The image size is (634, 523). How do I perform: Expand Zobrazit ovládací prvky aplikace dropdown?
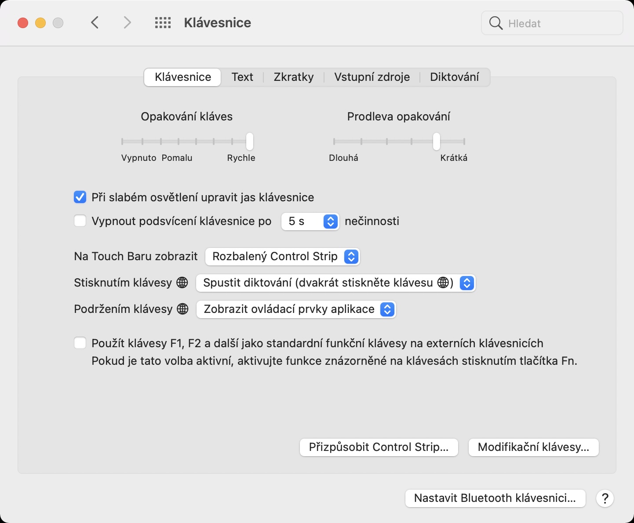pyautogui.click(x=296, y=309)
